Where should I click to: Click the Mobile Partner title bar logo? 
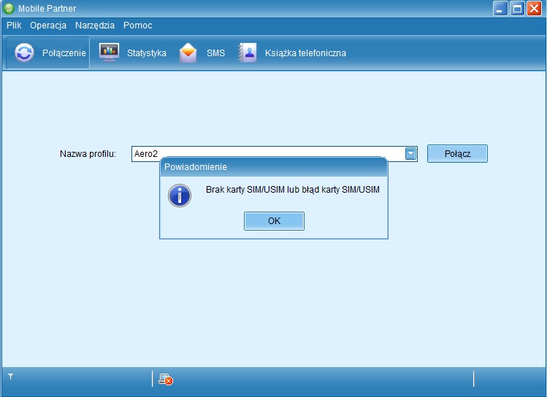coord(9,9)
